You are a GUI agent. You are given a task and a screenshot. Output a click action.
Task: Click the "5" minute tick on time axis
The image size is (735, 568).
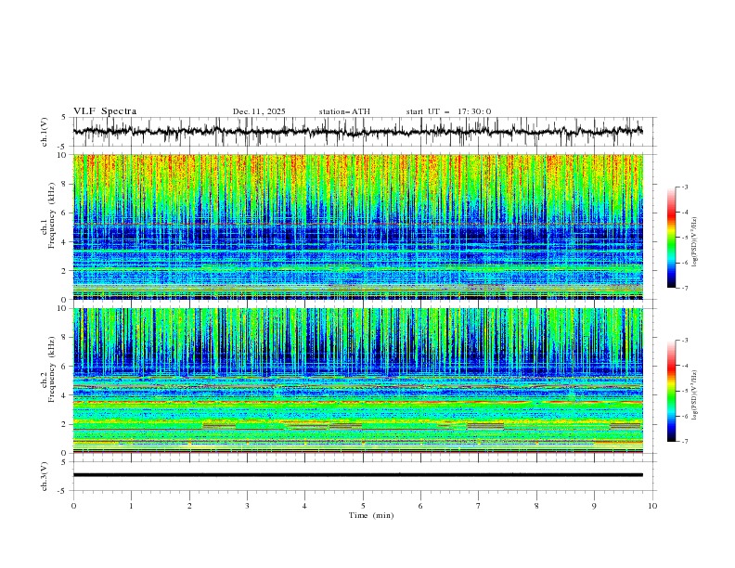click(363, 506)
